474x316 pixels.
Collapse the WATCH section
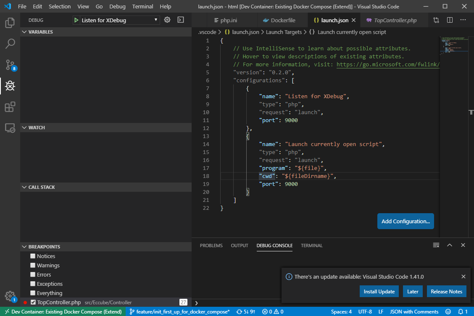(x=106, y=128)
